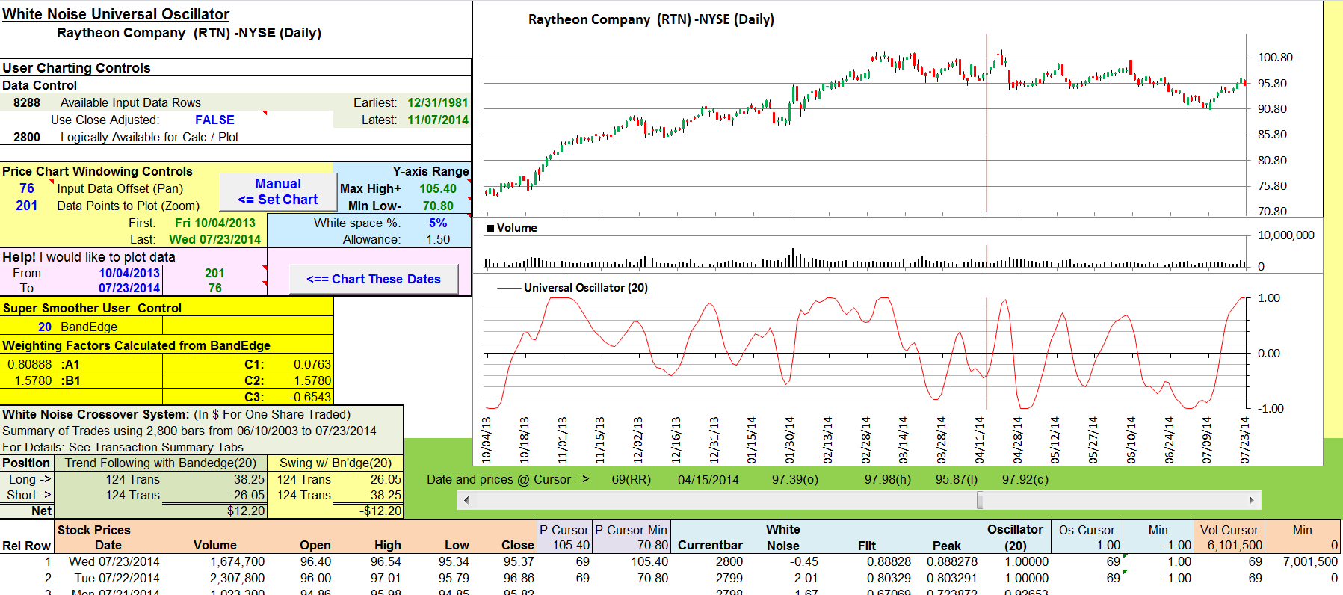
Task: Select the To date 07/23/2014 cell
Action: 129,288
